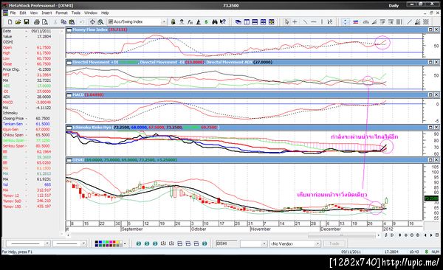Image resolution: width=443 pixels, height=270 pixels.
Task: Click the horizontal chart scrollbar thumb
Action: click(341, 235)
